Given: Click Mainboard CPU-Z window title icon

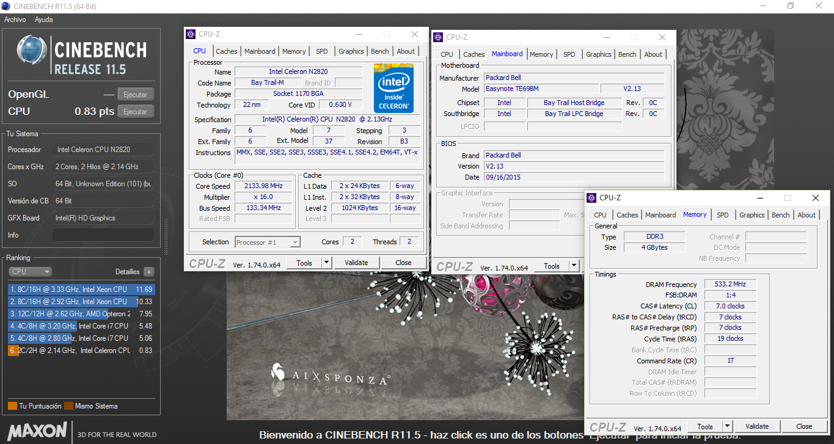Looking at the screenshot, I should (439, 37).
